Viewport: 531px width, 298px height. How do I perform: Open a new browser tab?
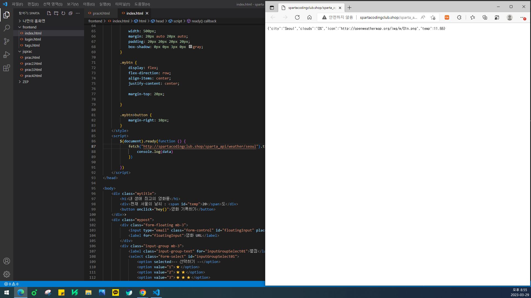[x=350, y=8]
